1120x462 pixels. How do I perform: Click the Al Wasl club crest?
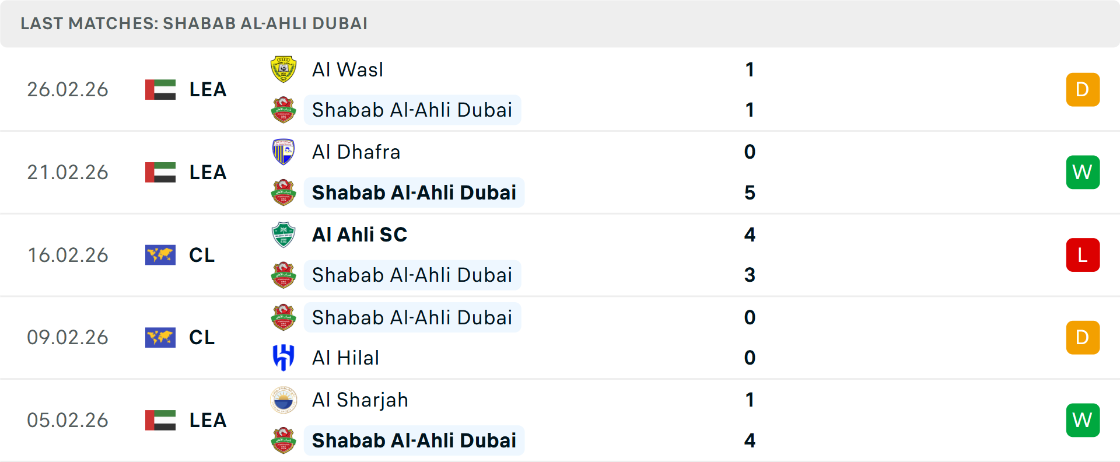pos(284,68)
